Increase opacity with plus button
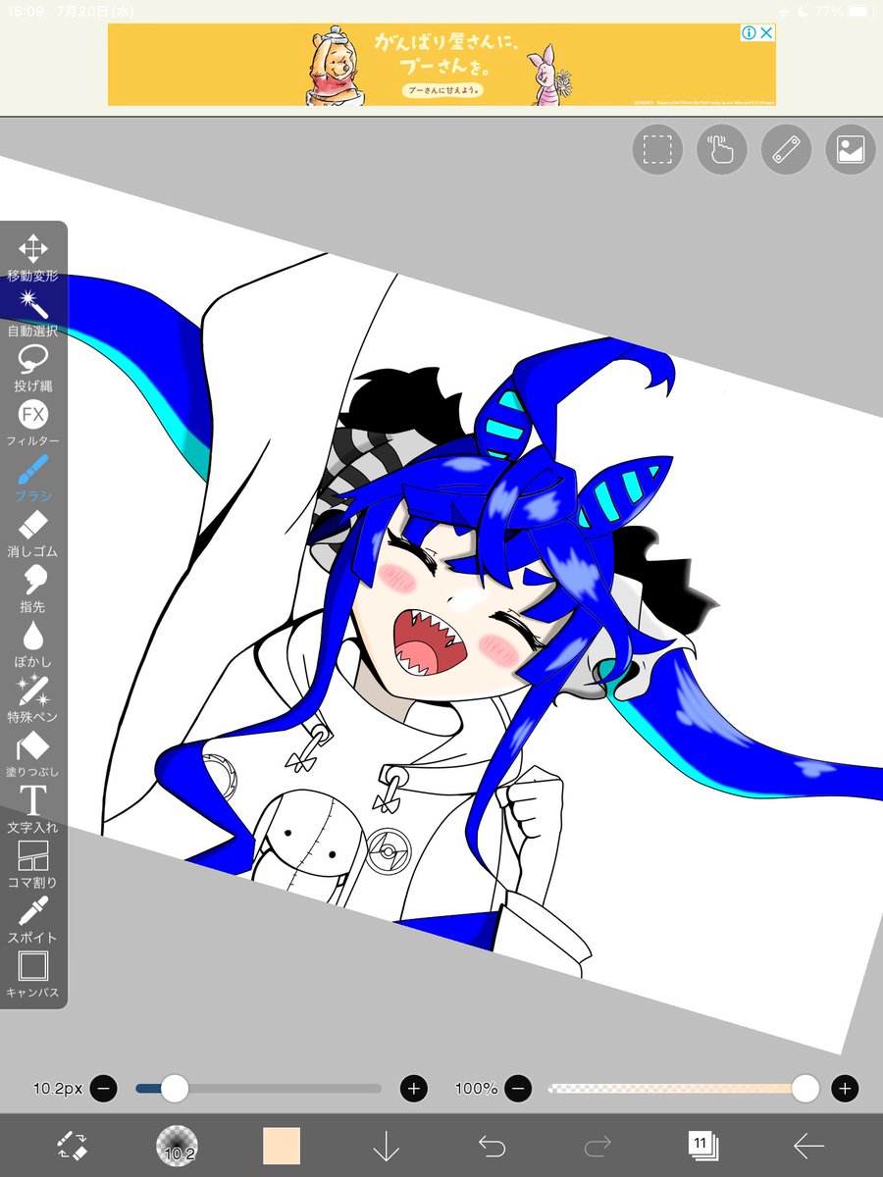 click(x=845, y=1088)
